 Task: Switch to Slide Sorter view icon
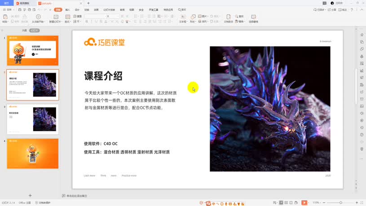[x=286, y=203]
